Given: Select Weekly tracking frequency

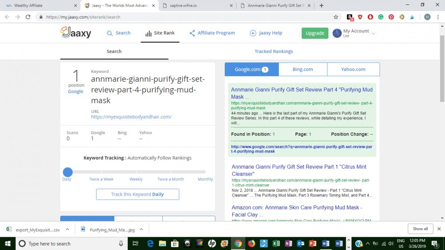Looking at the screenshot, I should 136,179.
